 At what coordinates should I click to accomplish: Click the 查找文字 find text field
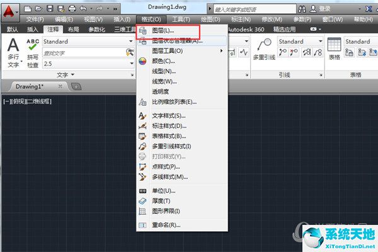point(84,52)
